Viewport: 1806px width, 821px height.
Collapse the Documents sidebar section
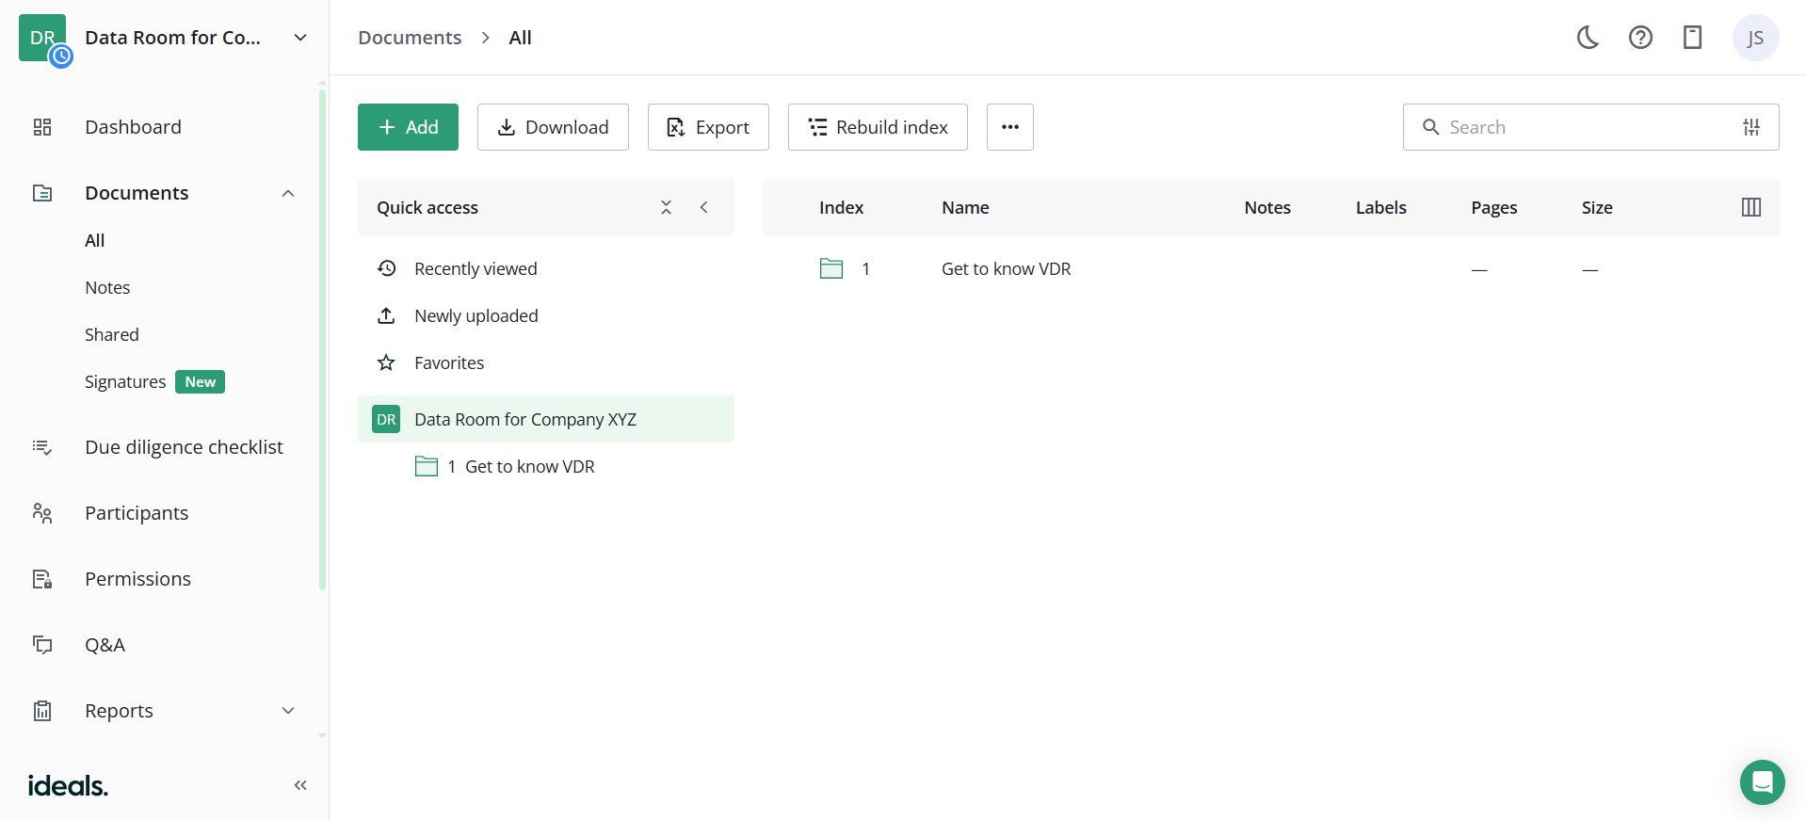coord(288,193)
